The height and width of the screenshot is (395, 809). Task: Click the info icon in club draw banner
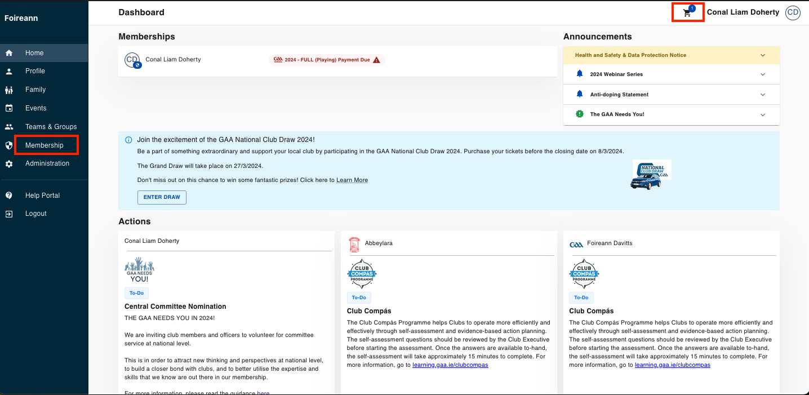pos(128,140)
